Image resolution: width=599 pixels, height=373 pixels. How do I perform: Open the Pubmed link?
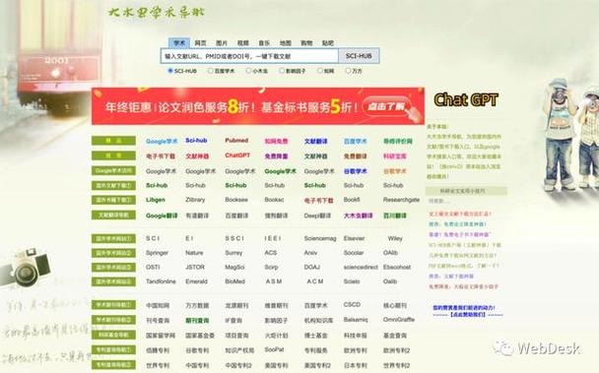236,141
